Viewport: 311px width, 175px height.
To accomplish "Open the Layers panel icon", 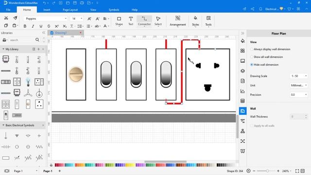I will pyautogui.click(x=242, y=71).
